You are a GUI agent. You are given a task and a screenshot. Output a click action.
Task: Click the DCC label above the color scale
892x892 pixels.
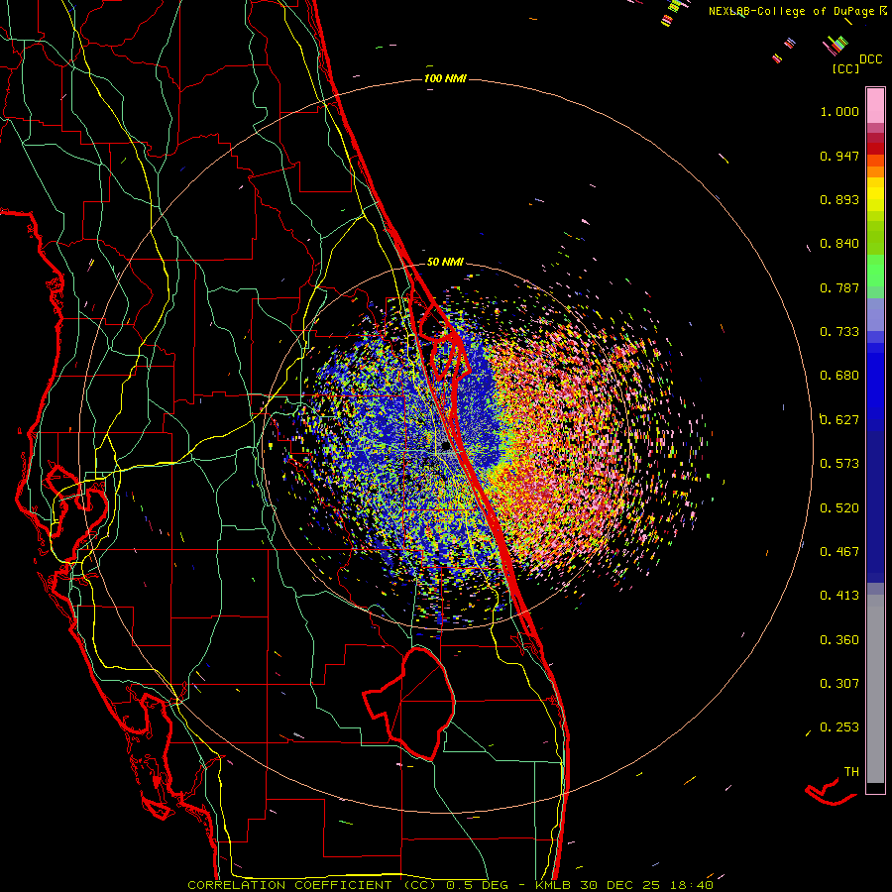871,59
